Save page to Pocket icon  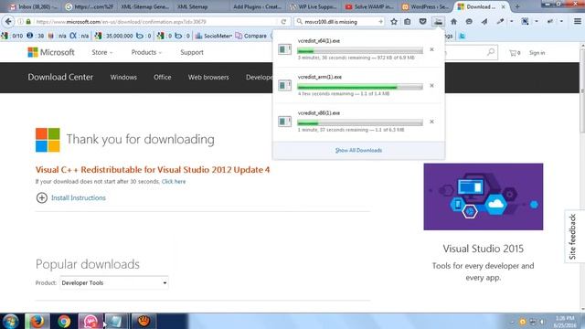(422, 22)
